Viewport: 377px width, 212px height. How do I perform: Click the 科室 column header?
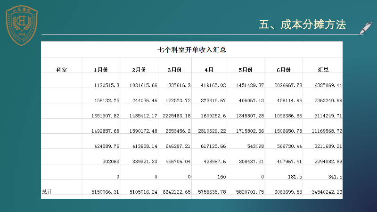(x=61, y=70)
